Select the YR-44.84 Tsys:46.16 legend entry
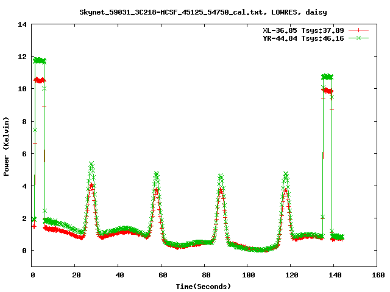 [x=303, y=38]
